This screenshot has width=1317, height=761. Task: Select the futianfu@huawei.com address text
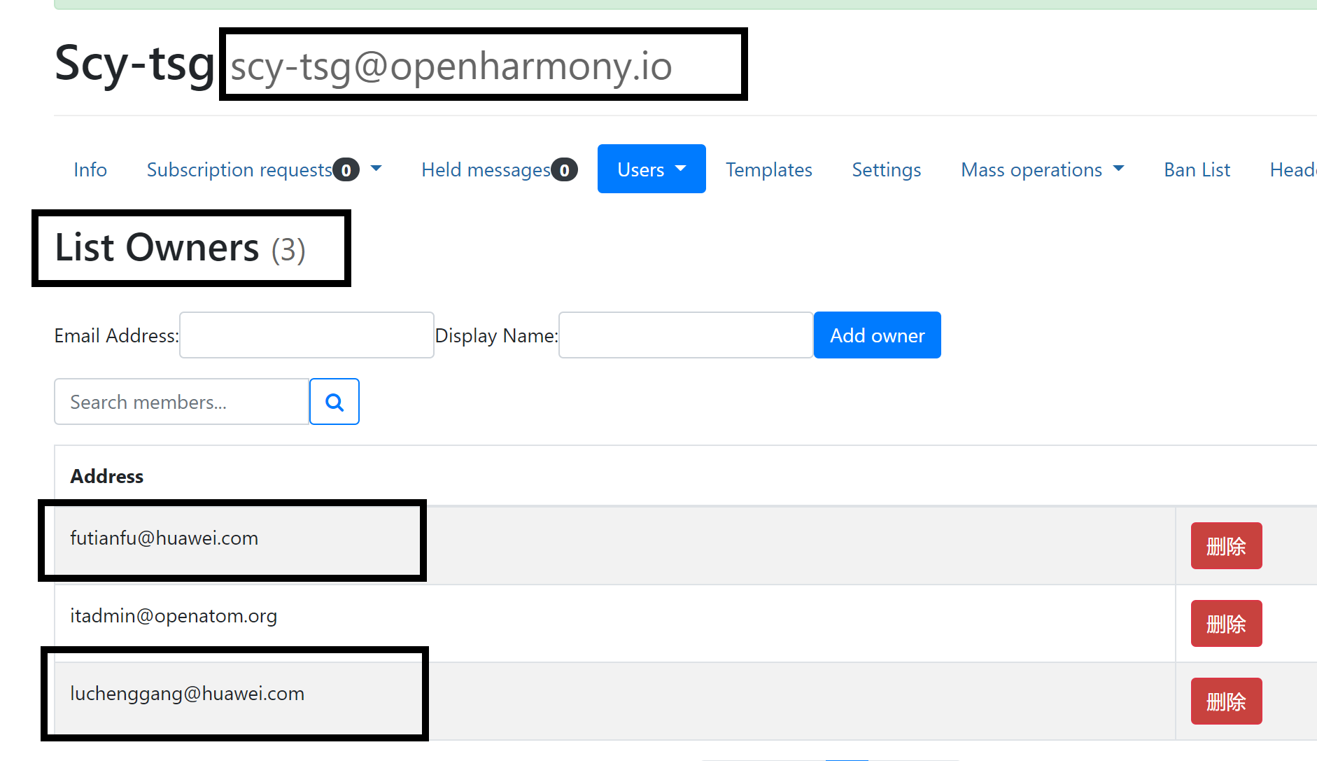[x=164, y=538]
